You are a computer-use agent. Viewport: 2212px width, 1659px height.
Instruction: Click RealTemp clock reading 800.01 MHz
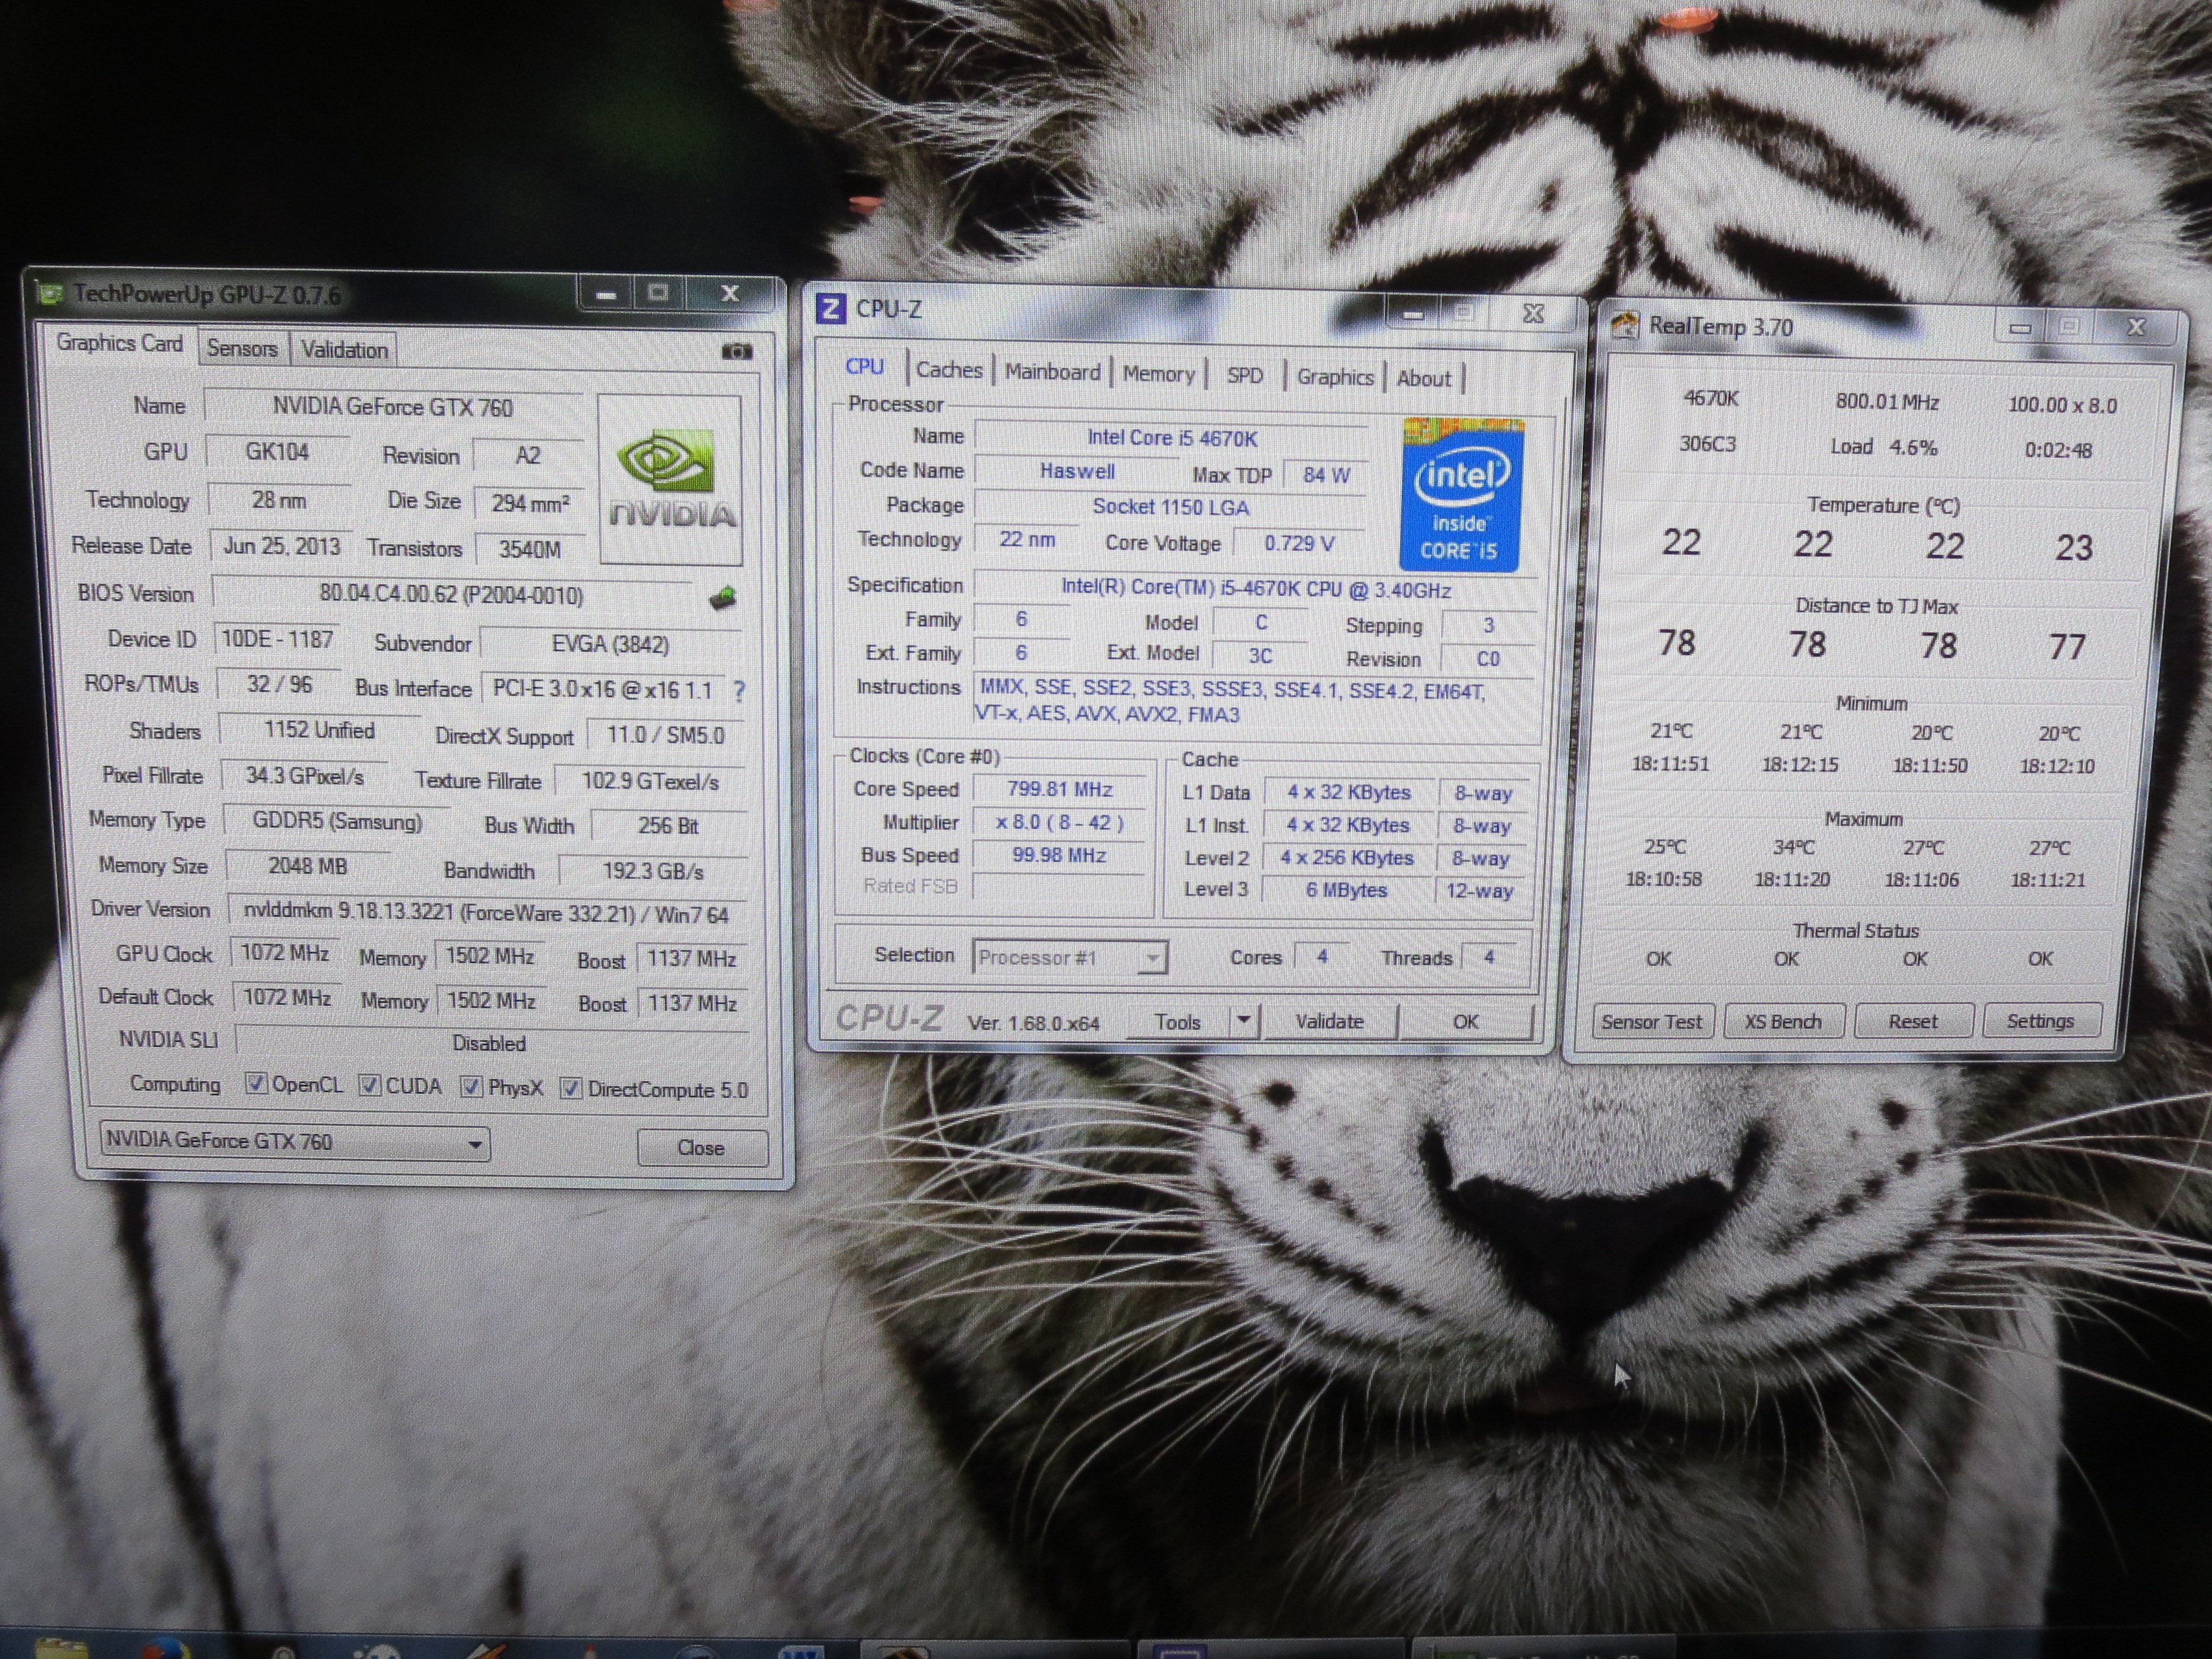pos(1887,402)
